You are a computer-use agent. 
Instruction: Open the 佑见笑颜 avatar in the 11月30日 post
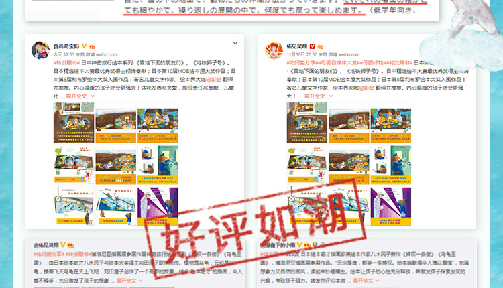[x=274, y=50]
